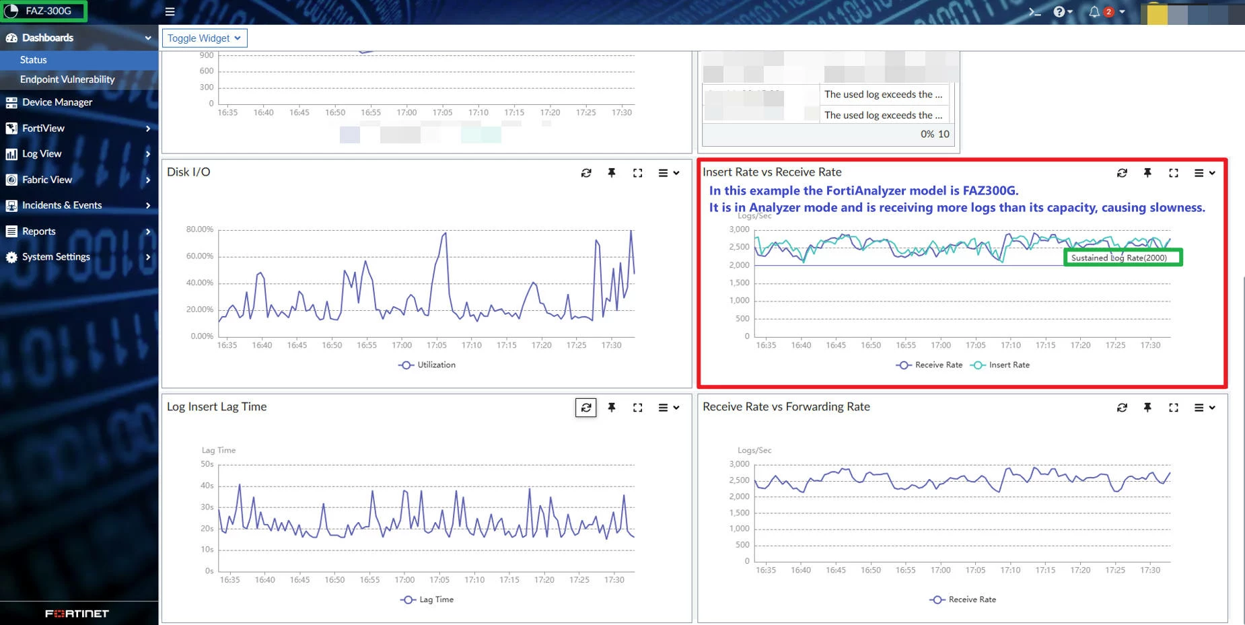
Task: Toggle the Insert Rate legend series
Action: pos(1000,365)
